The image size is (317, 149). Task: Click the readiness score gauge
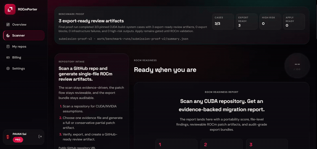pyautogui.click(x=297, y=66)
